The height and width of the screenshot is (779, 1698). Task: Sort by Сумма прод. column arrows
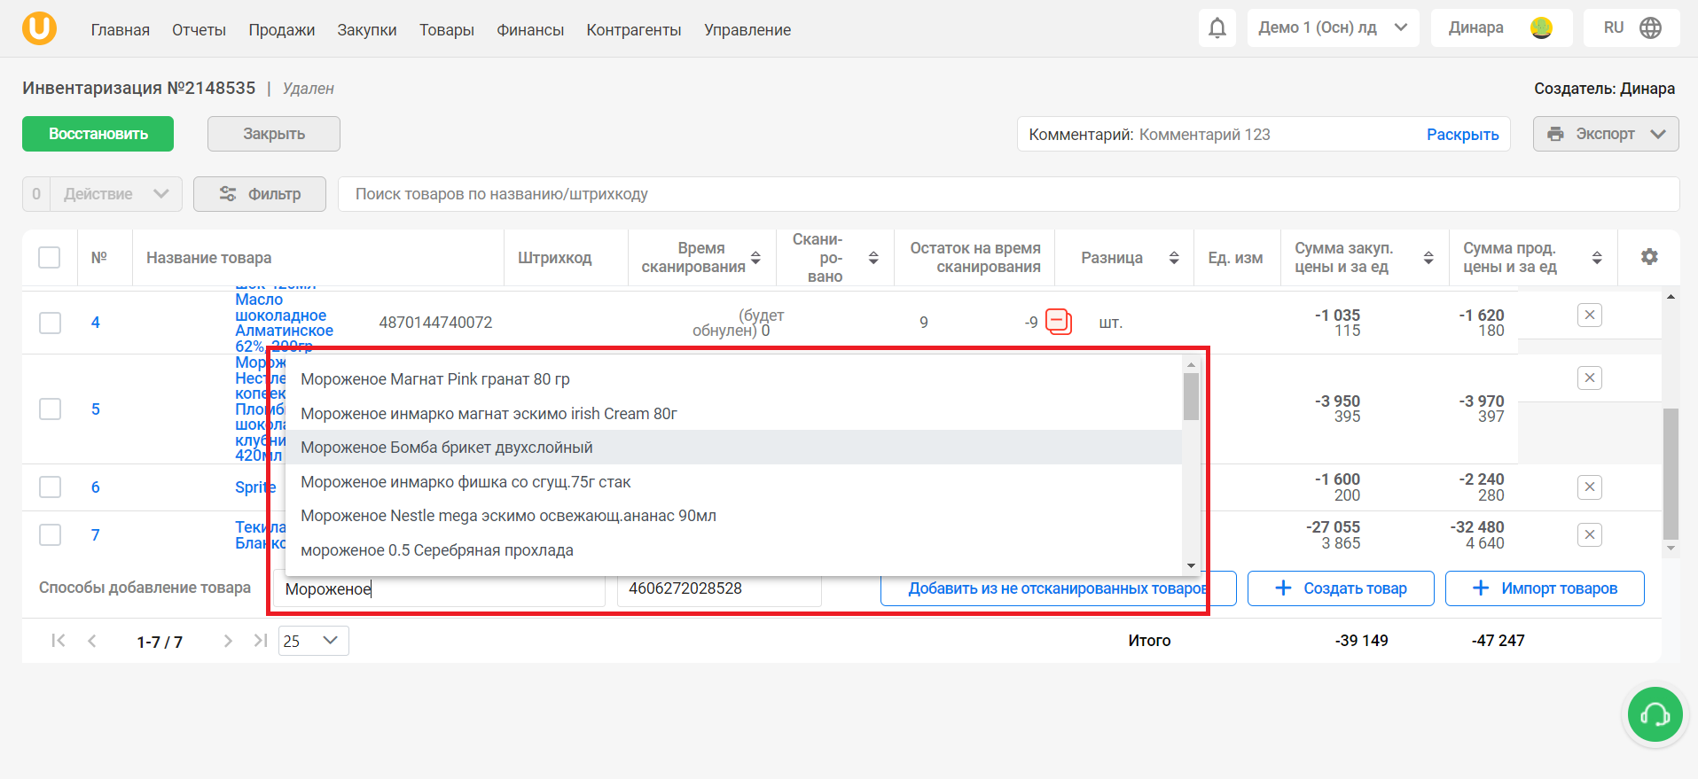coord(1597,258)
